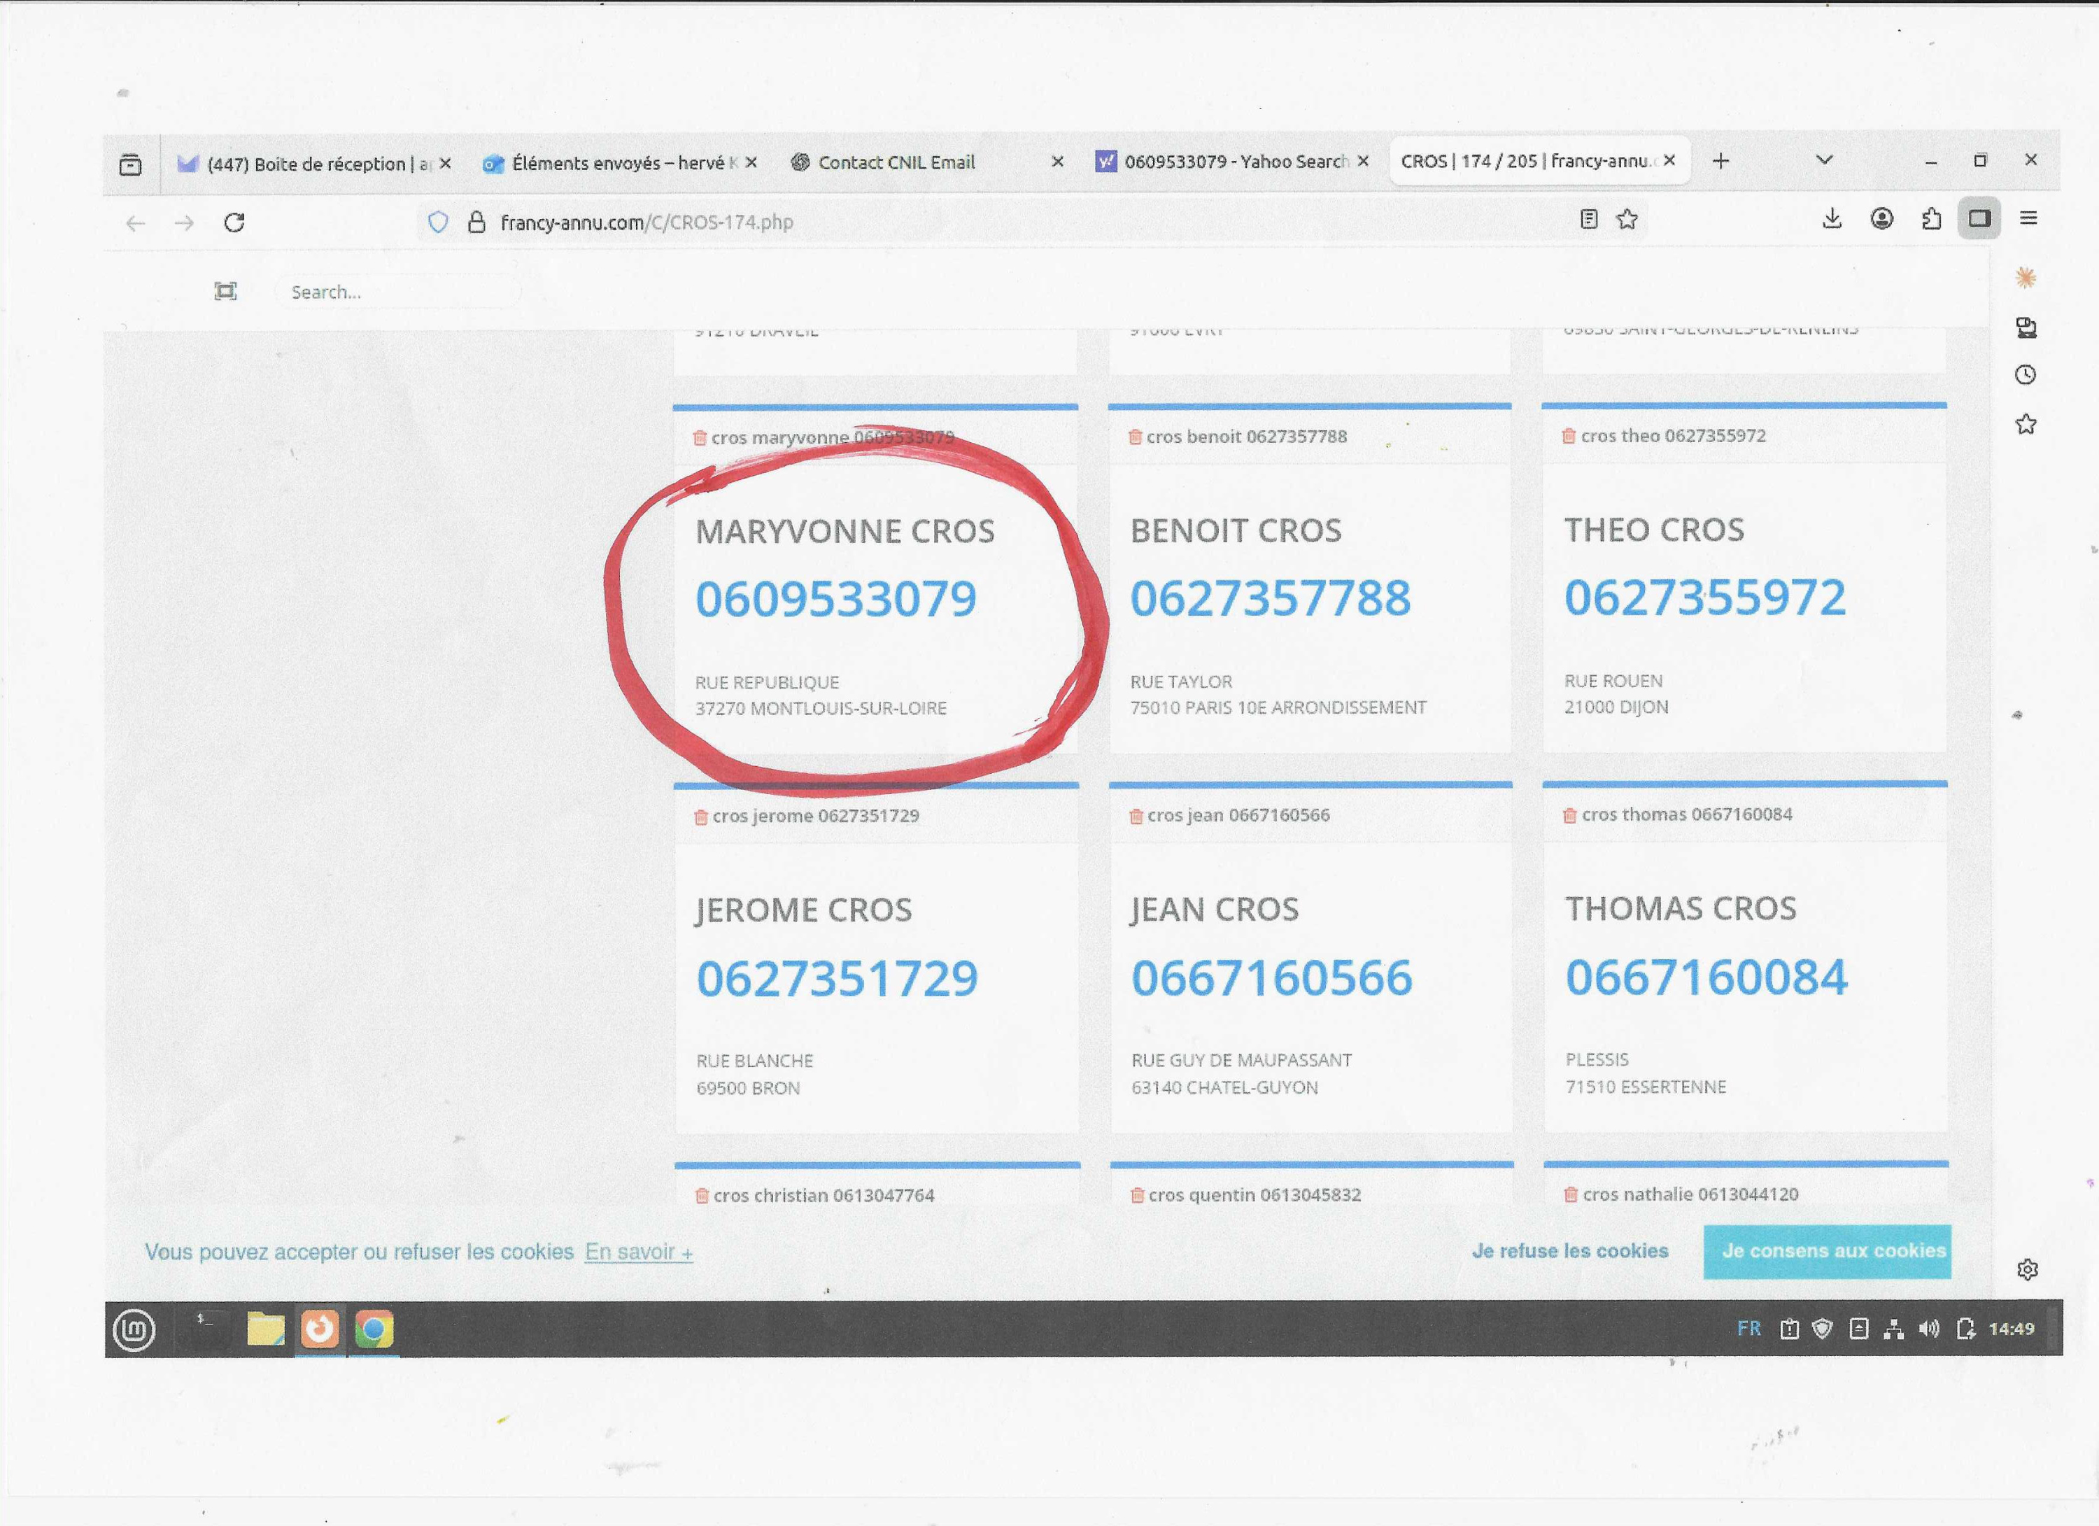Open the En savoir + link

pyautogui.click(x=639, y=1252)
